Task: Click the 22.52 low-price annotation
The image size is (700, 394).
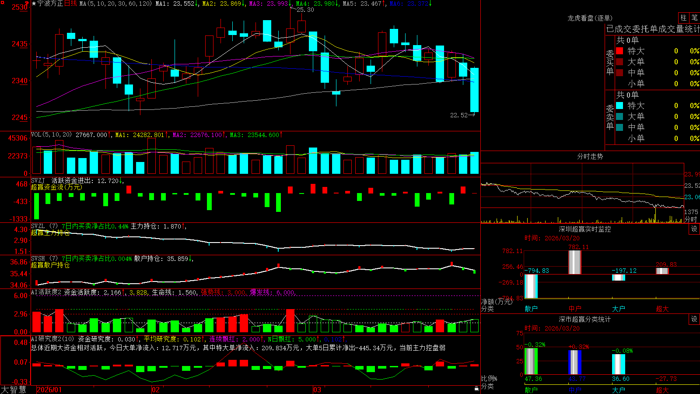Action: (459, 115)
